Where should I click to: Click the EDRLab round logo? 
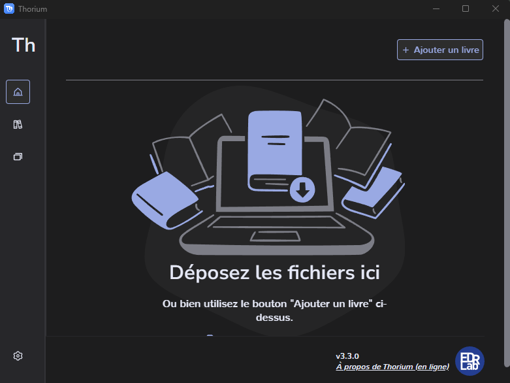click(470, 361)
